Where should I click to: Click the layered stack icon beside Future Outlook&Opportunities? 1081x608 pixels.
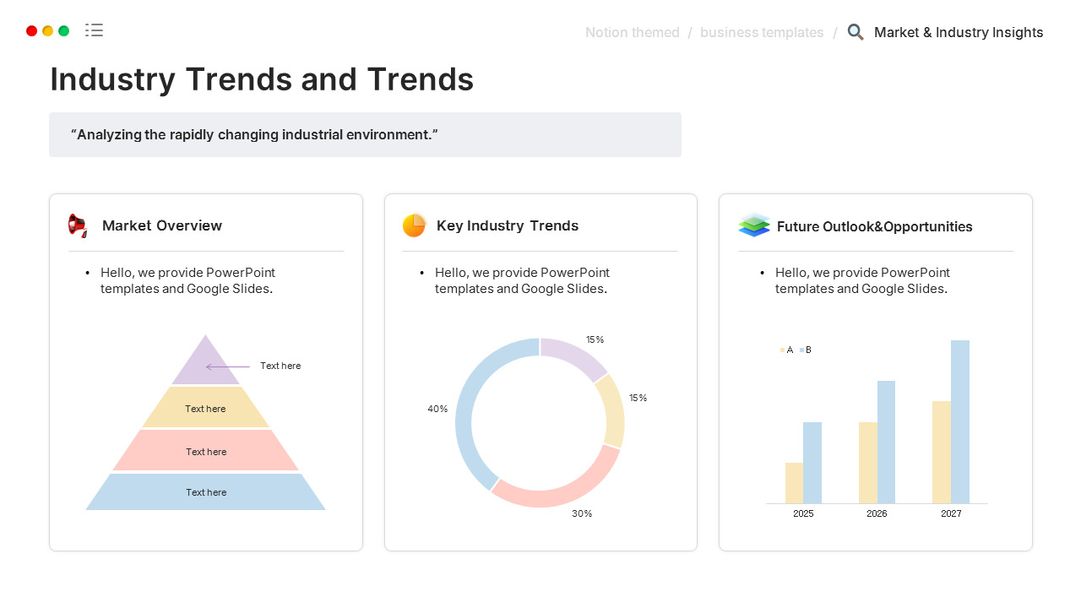point(753,225)
